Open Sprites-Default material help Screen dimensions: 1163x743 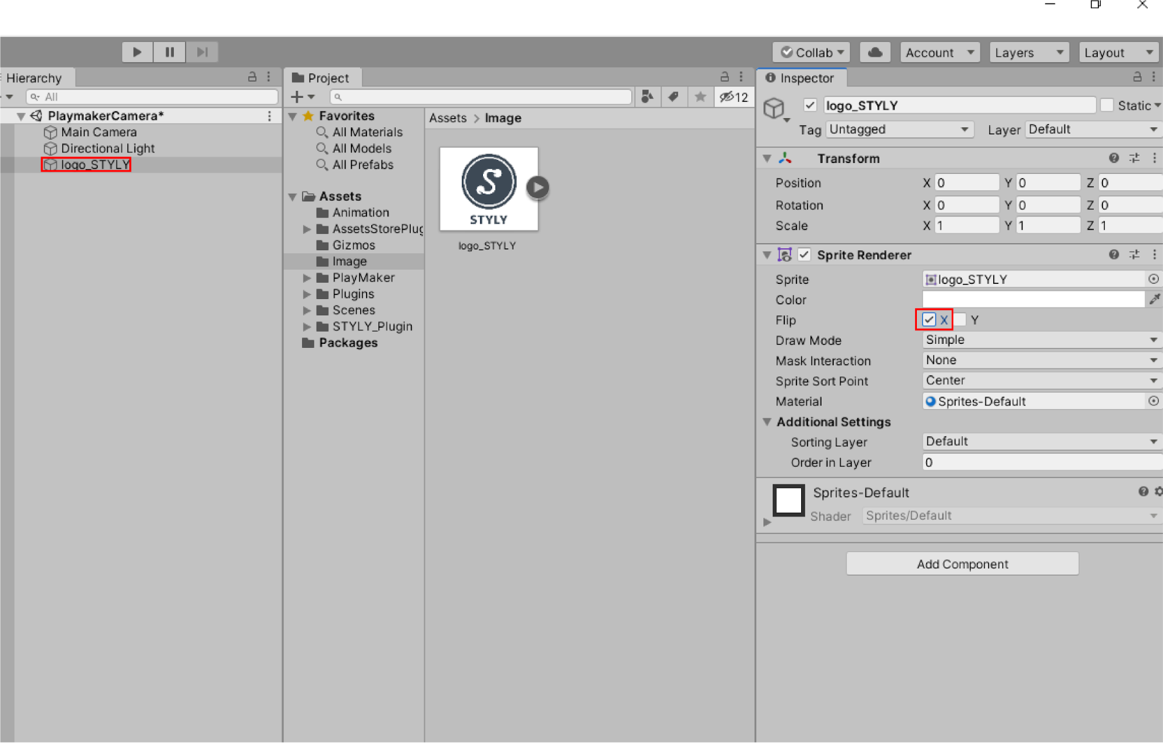(1143, 492)
